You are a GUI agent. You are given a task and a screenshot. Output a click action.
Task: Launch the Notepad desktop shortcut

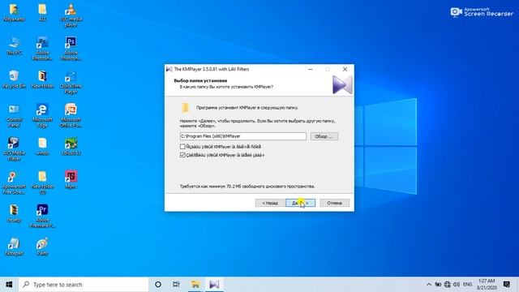click(14, 247)
